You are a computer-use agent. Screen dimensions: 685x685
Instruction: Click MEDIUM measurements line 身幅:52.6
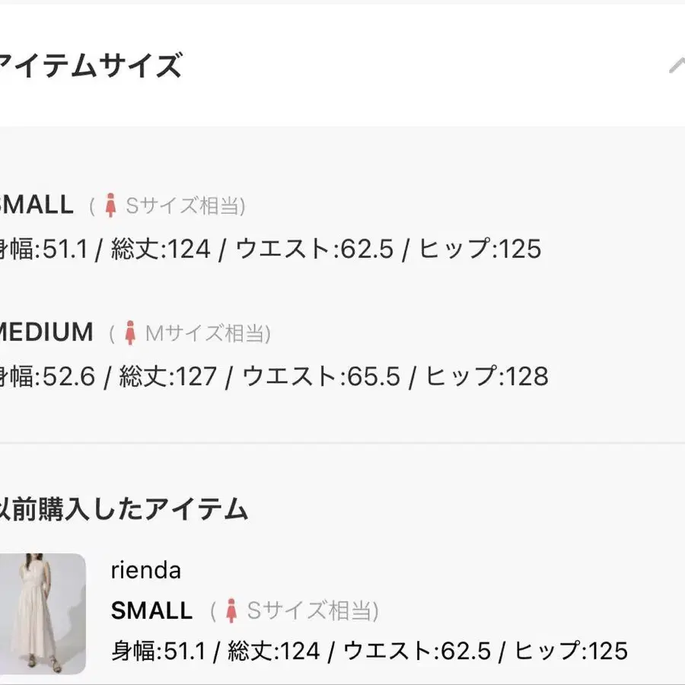coord(274,377)
